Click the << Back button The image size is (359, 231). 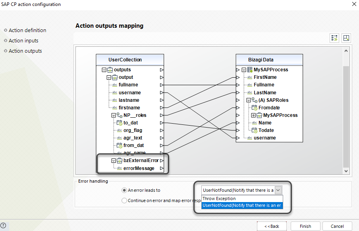click(x=272, y=226)
